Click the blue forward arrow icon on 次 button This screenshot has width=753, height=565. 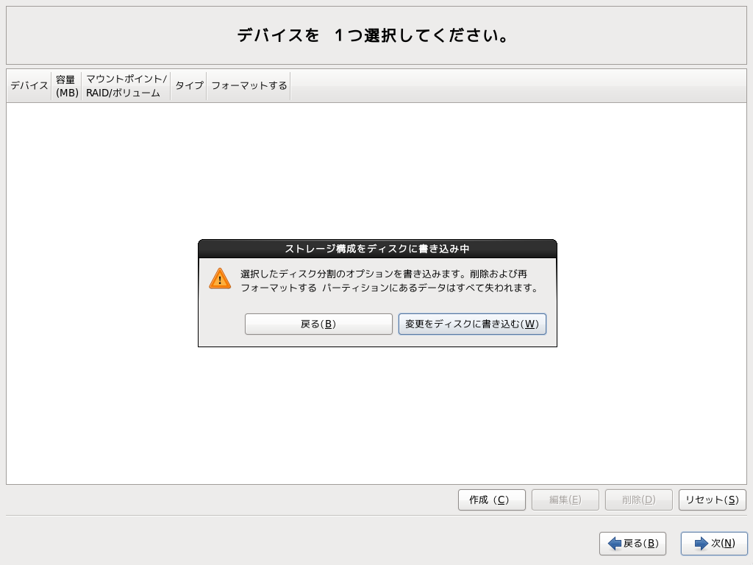click(702, 544)
